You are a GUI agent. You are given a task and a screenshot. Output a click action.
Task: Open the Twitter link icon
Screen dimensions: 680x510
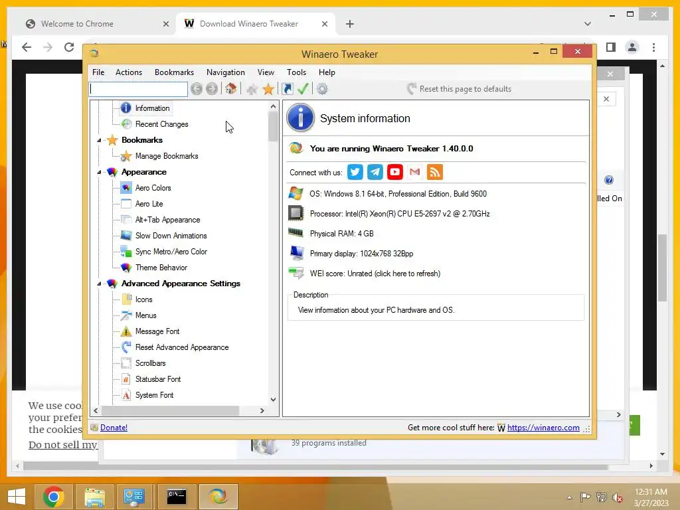click(x=355, y=172)
